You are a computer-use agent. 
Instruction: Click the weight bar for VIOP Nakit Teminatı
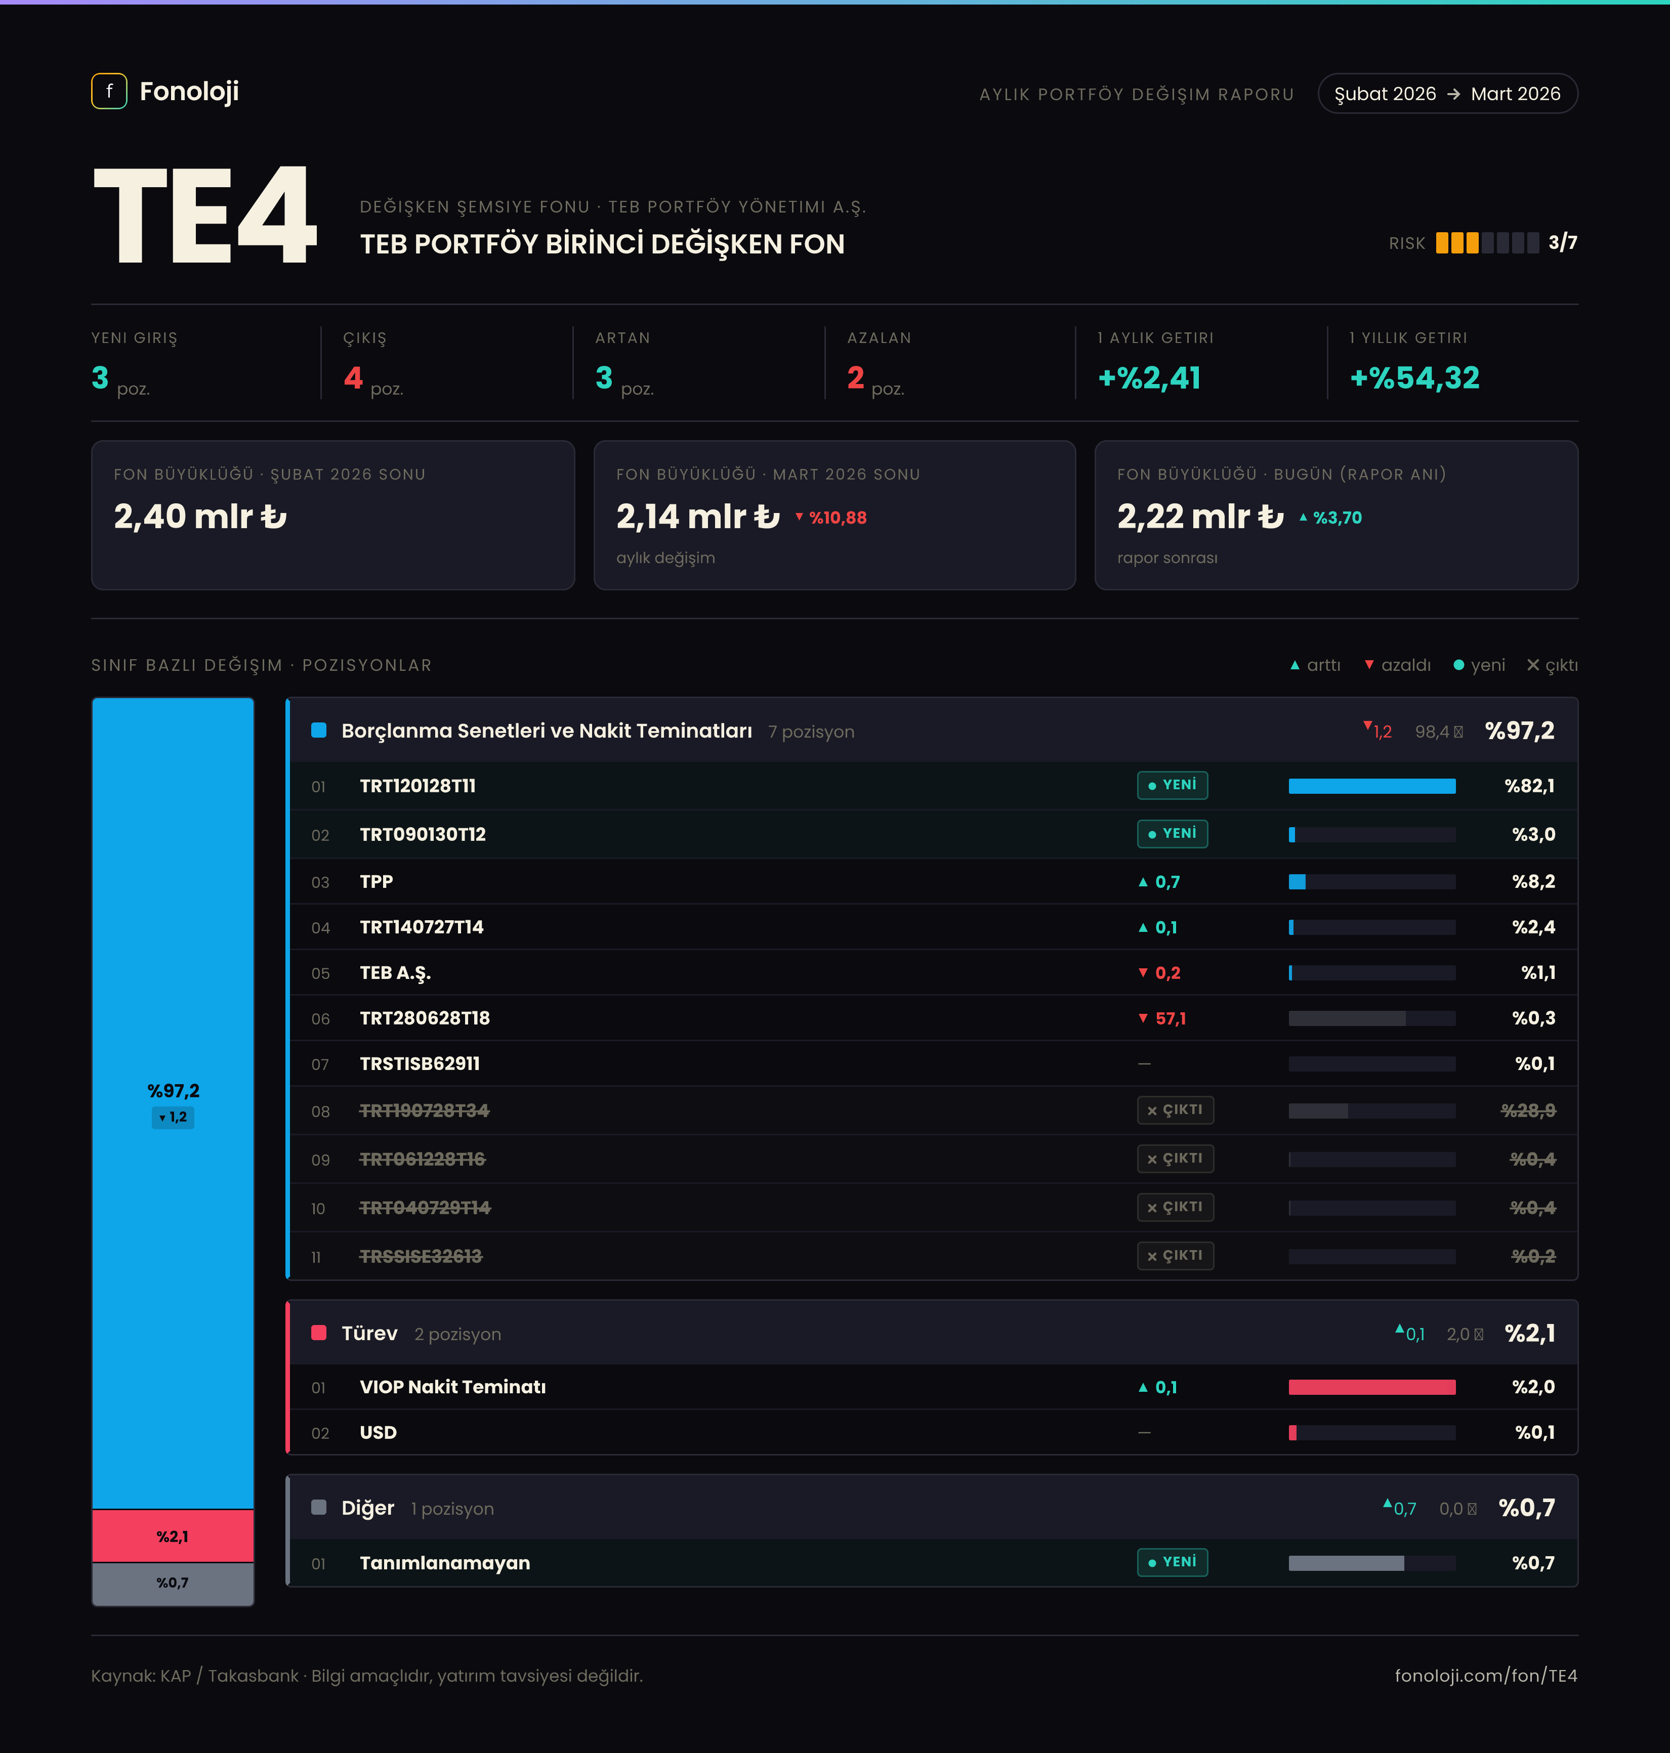[x=1372, y=1387]
